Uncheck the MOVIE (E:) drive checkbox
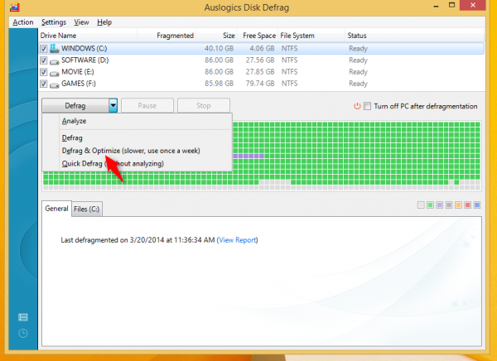 [43, 72]
